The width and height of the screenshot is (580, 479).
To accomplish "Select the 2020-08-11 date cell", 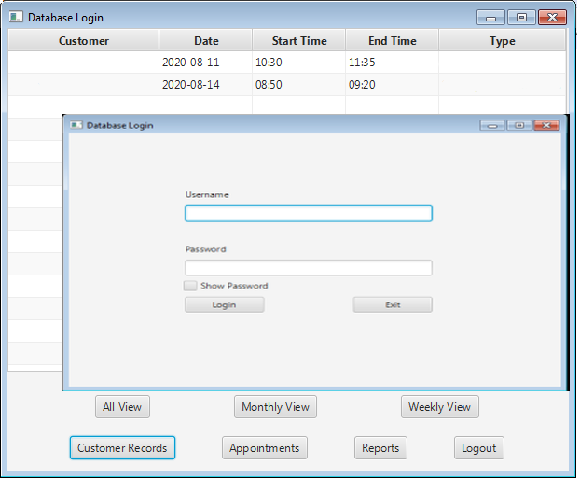I will [x=206, y=63].
